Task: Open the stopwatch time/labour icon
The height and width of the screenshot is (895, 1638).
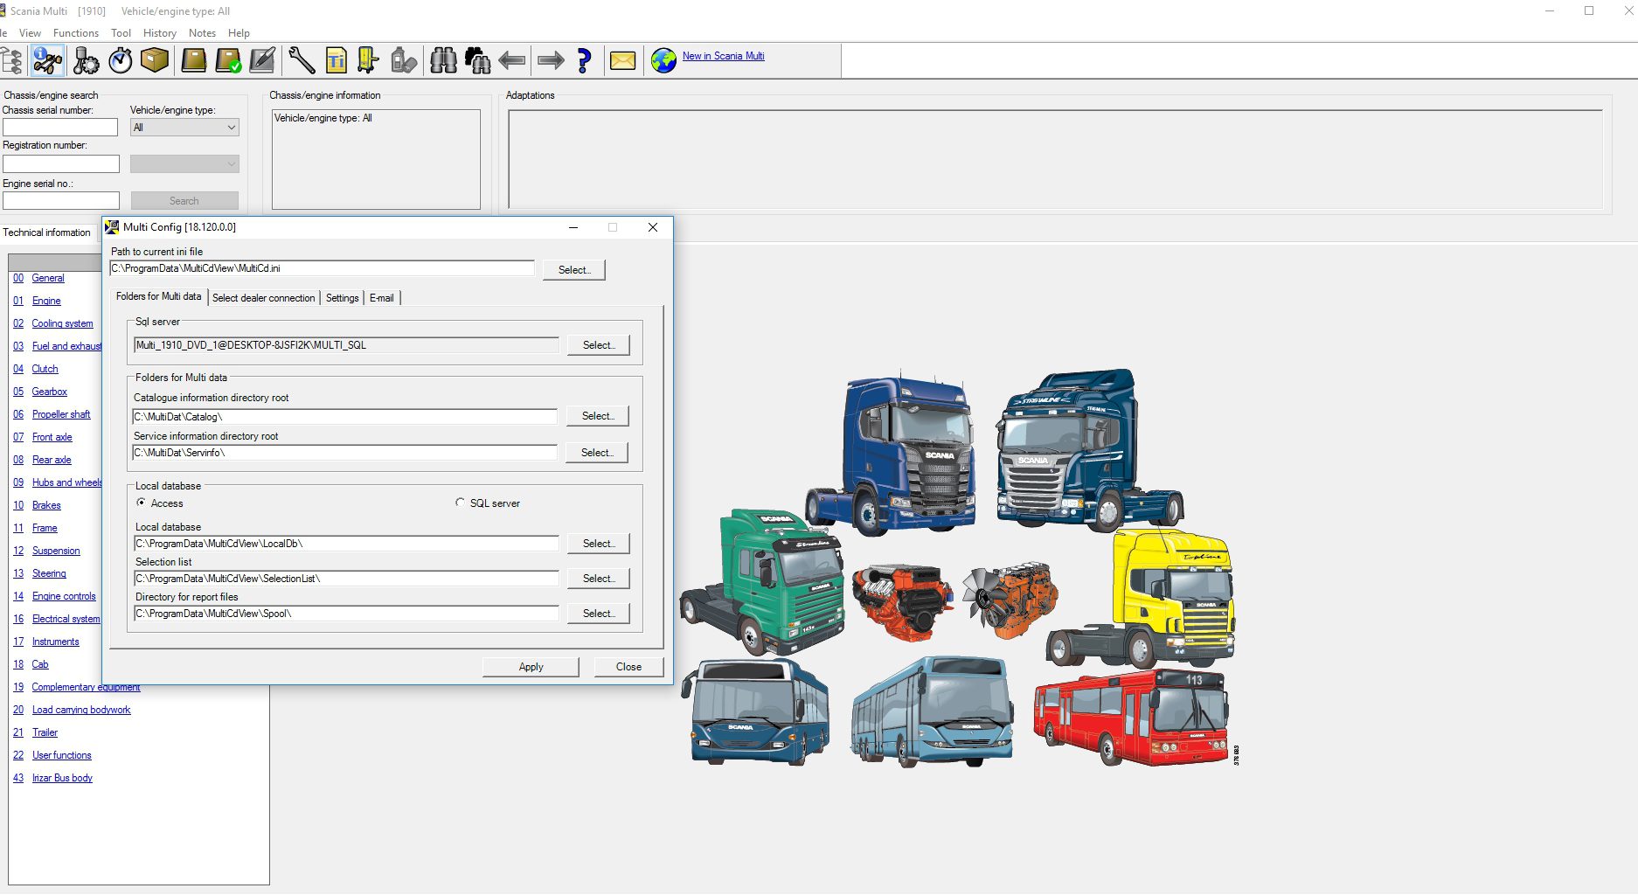Action: tap(121, 60)
